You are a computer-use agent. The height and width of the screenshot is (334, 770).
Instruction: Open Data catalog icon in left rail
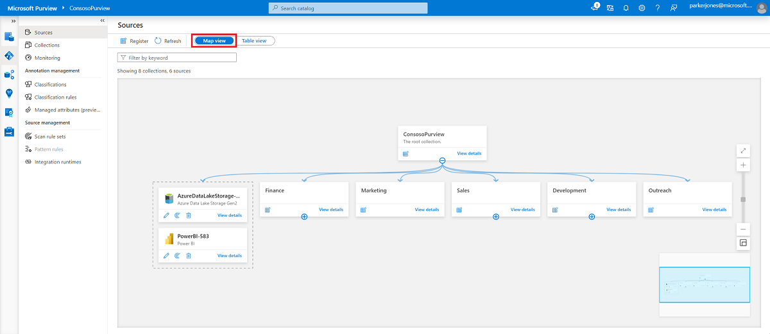click(9, 37)
